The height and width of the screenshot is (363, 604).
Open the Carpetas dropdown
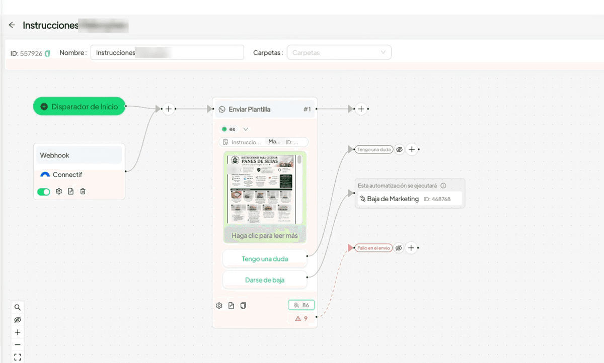click(x=339, y=53)
